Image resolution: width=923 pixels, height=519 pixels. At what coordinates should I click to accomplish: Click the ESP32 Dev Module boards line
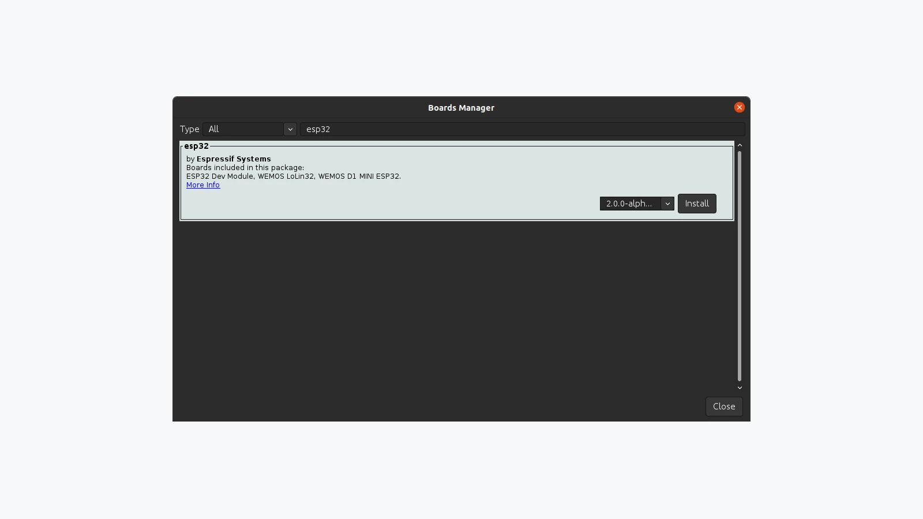(294, 176)
